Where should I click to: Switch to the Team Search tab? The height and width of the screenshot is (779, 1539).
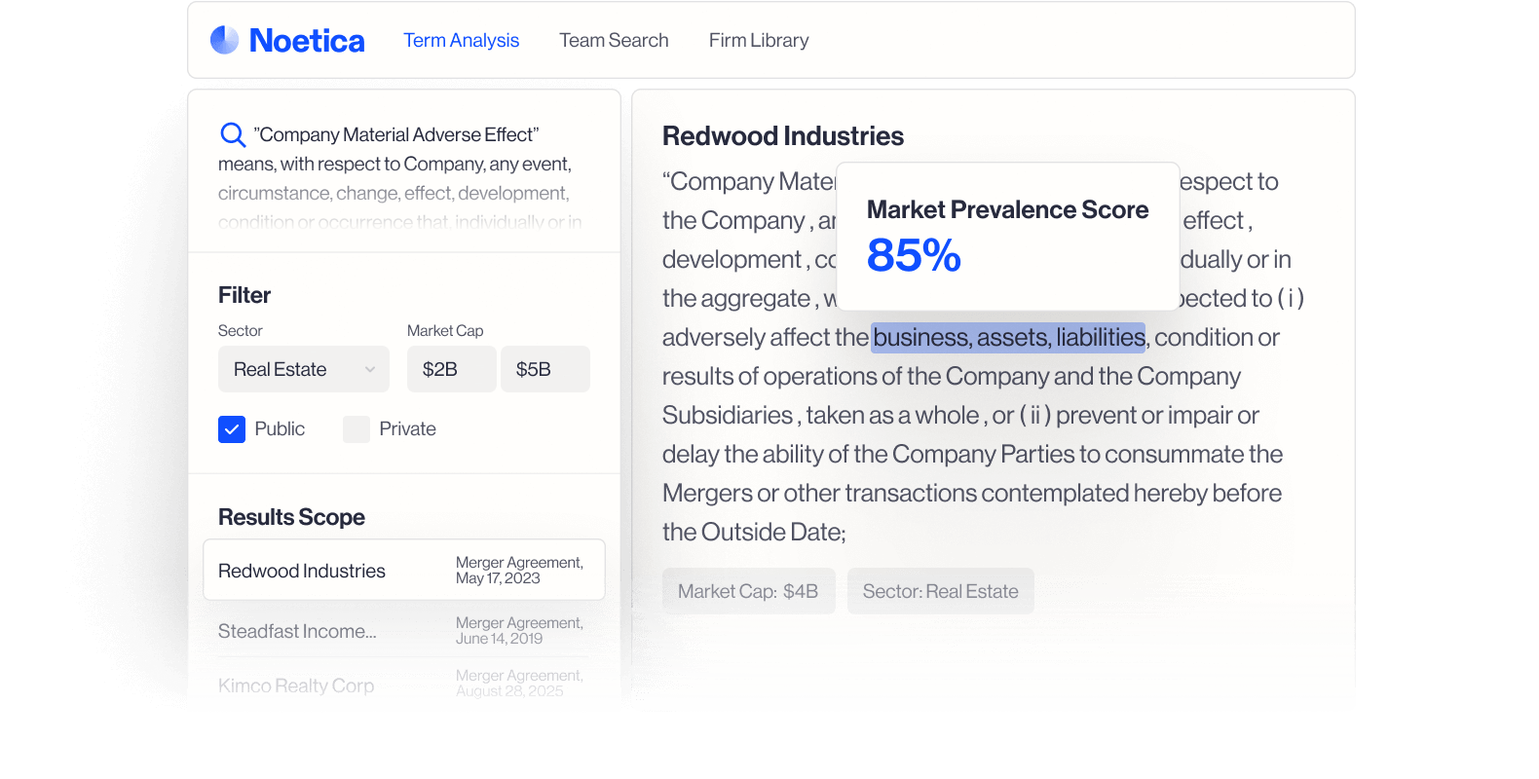pos(614,40)
